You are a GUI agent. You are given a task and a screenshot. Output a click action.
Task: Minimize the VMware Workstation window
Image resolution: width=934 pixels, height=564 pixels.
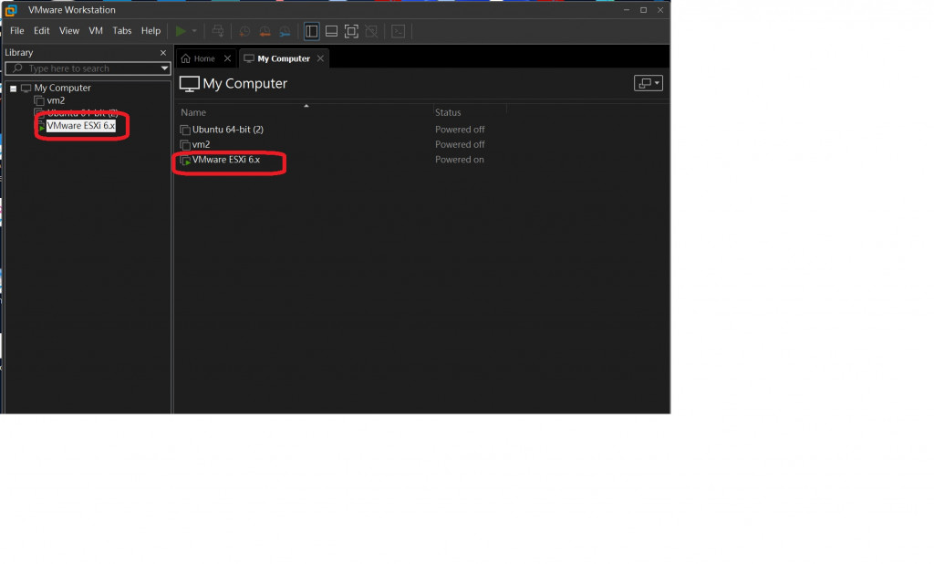click(627, 10)
